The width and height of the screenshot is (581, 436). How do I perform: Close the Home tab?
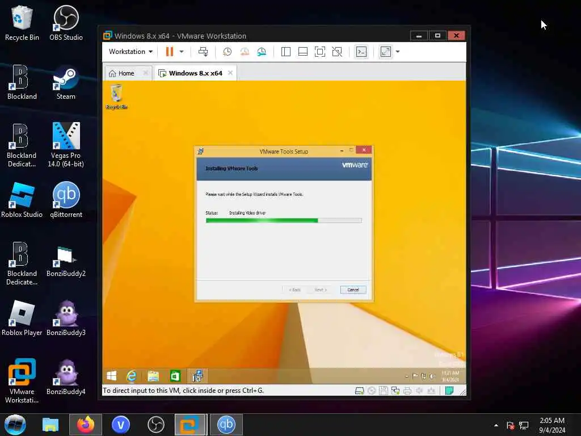pos(146,73)
